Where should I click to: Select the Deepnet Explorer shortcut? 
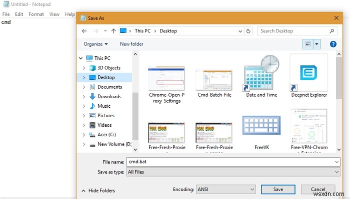pos(309,76)
